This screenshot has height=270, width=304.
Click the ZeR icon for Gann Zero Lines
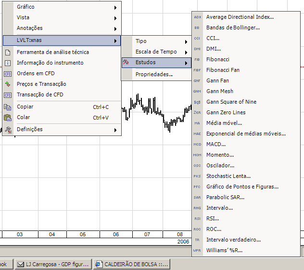pyautogui.click(x=197, y=112)
